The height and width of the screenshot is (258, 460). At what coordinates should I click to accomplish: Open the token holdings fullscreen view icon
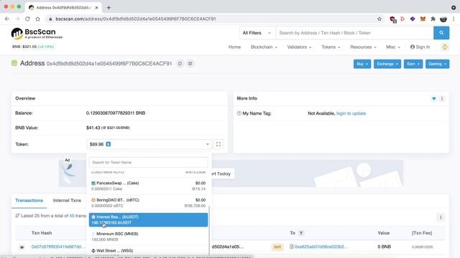click(x=218, y=144)
